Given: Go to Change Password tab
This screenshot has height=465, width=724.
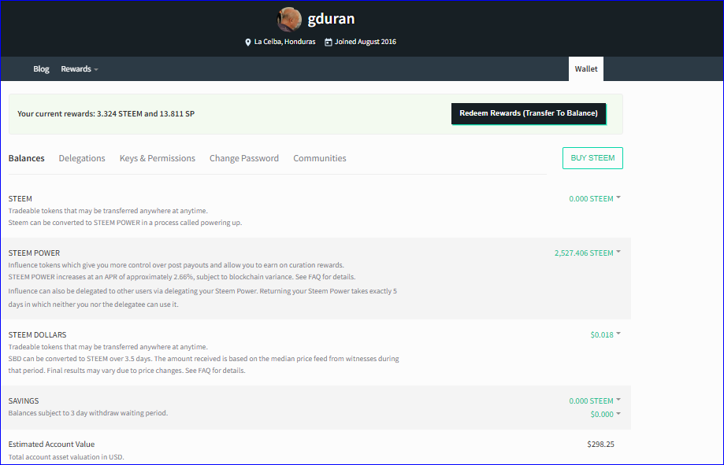Looking at the screenshot, I should tap(244, 158).
